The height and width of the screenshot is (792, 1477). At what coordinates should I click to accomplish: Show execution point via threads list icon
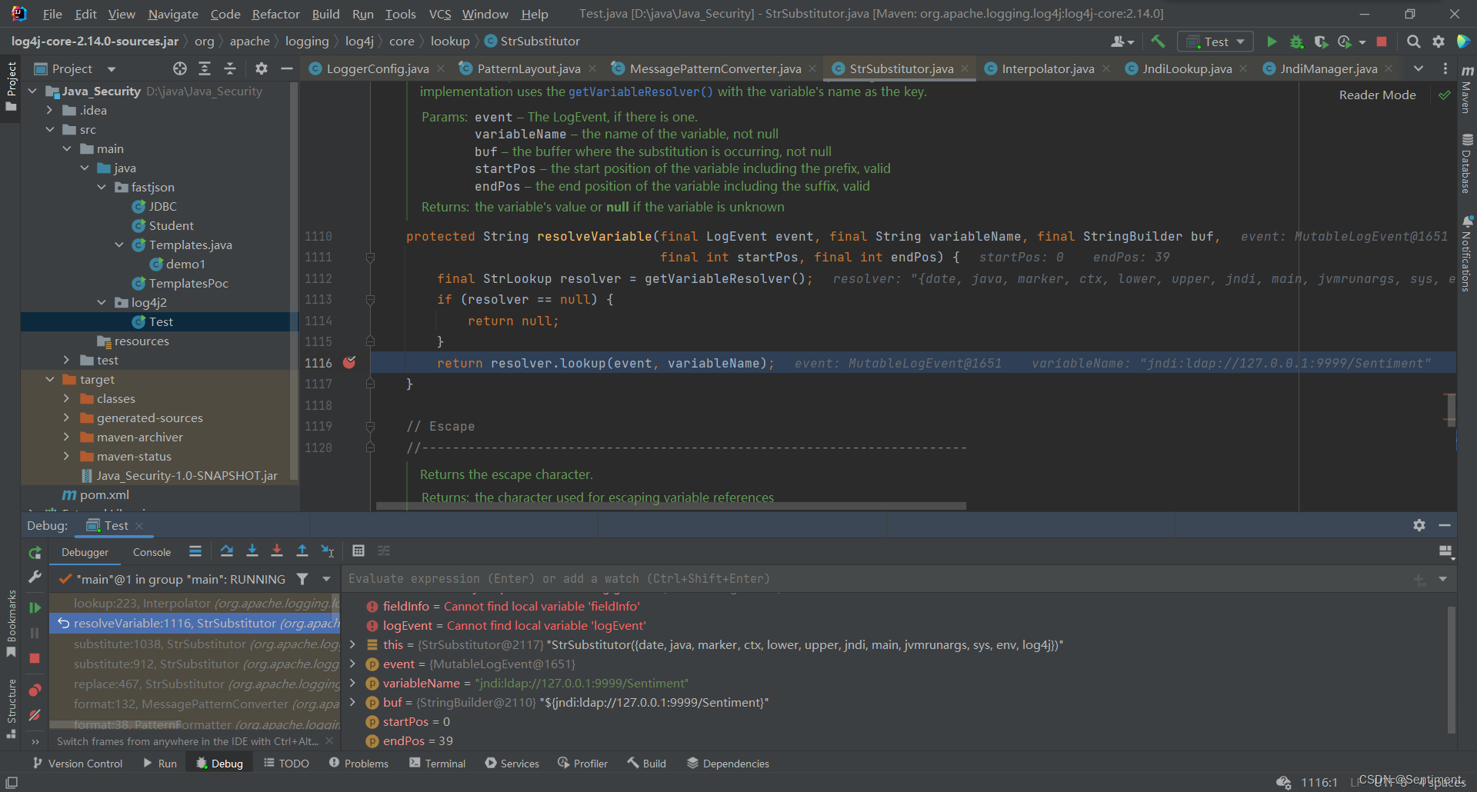click(195, 551)
